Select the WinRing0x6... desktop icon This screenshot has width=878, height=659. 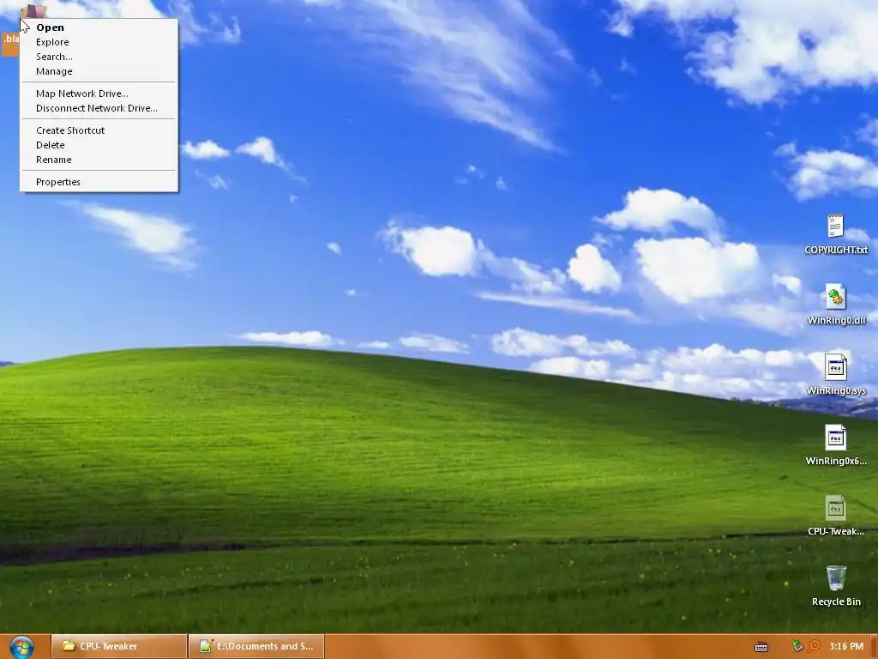click(835, 445)
